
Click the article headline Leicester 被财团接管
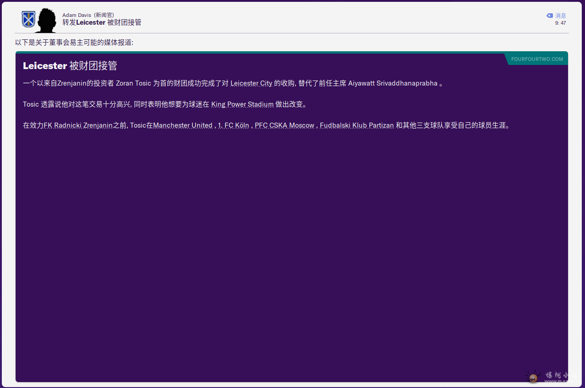(x=70, y=66)
